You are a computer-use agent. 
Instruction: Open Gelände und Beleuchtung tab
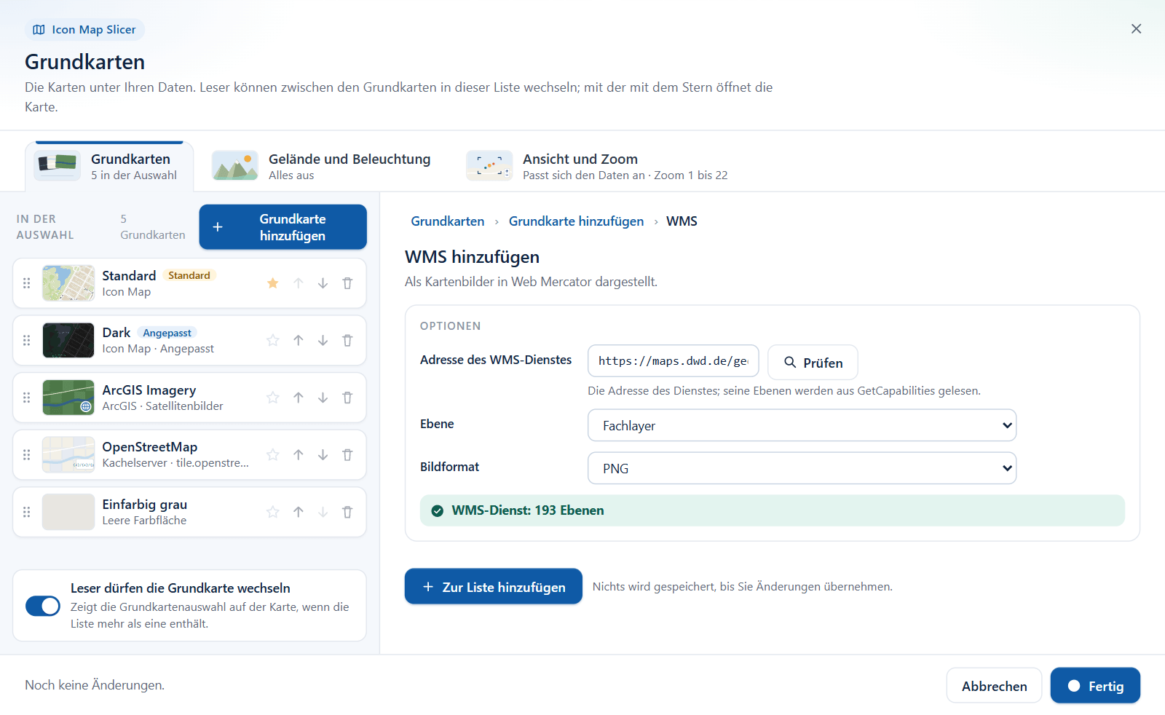point(321,167)
